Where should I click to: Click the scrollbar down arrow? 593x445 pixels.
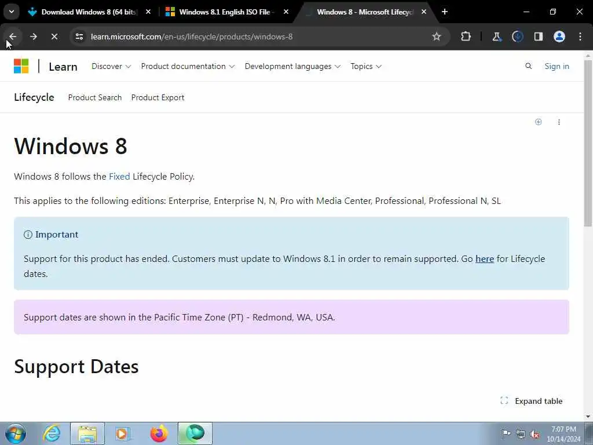(588, 417)
